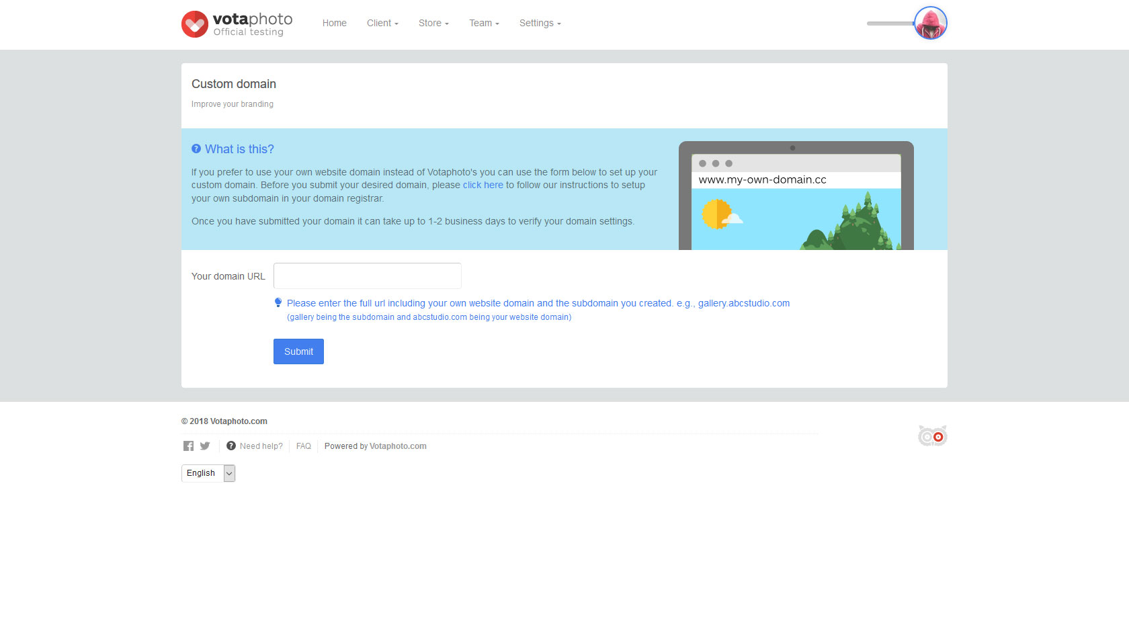
Task: Click the 'What is this?' heading
Action: [x=239, y=149]
